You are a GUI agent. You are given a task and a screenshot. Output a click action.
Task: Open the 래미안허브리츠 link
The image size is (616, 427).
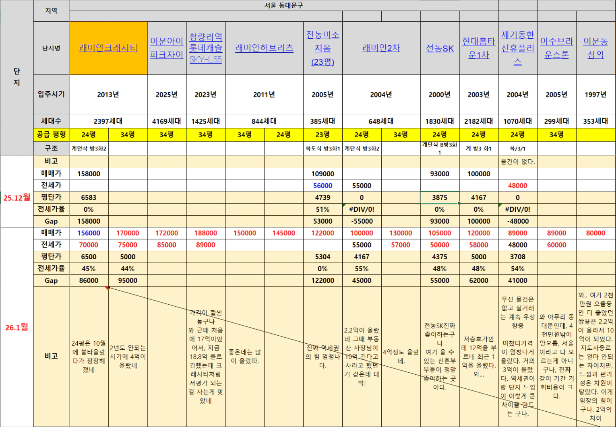click(264, 48)
